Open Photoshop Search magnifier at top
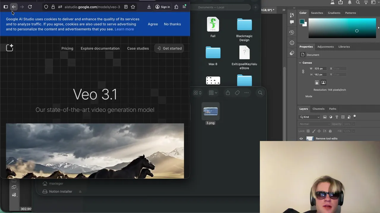This screenshot has width=380, height=213. tap(358, 2)
